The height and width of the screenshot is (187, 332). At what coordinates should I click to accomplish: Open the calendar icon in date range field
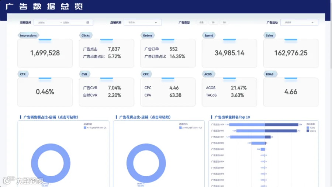[x=88, y=22]
